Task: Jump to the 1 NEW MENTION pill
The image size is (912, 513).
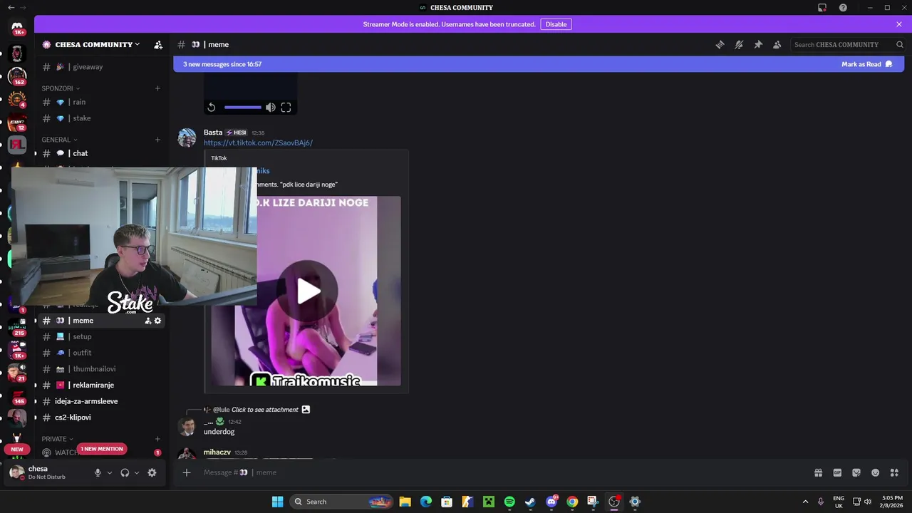Action: pos(102,449)
